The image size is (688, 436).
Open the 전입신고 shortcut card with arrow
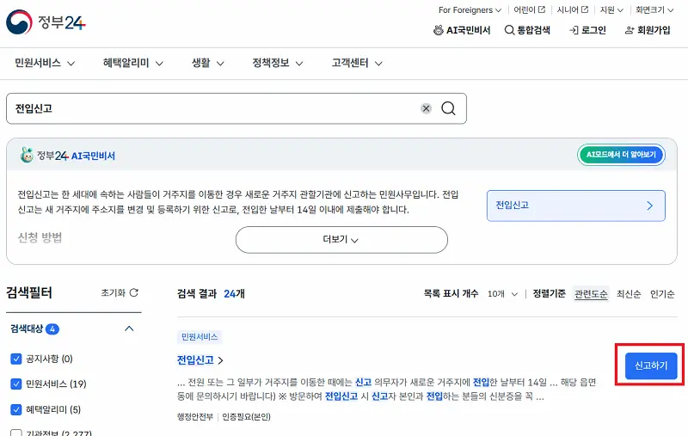(x=575, y=206)
